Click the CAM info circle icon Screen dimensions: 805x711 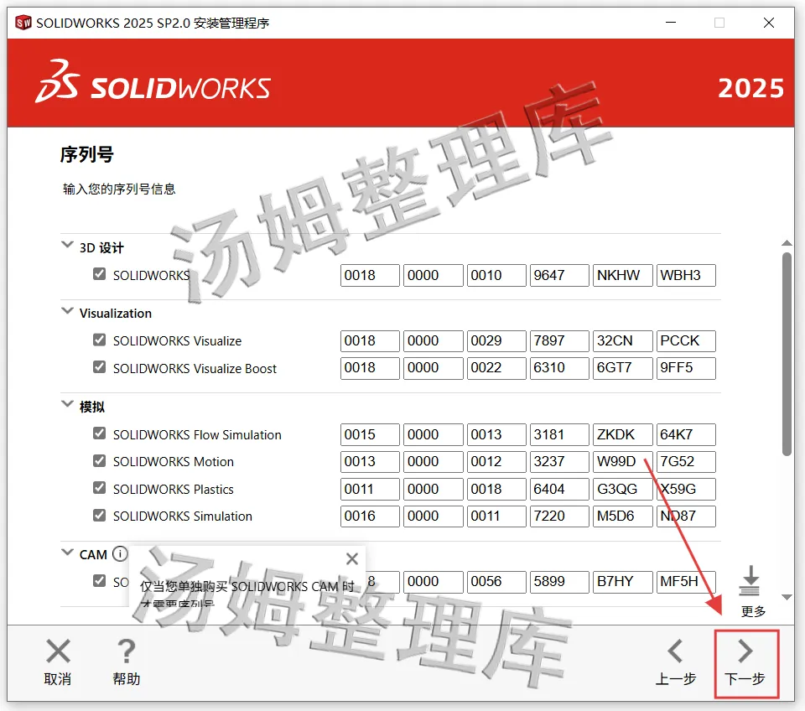pos(120,554)
